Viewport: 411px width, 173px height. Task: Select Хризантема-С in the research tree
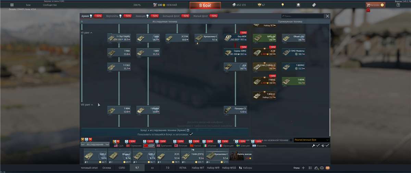click(x=206, y=38)
